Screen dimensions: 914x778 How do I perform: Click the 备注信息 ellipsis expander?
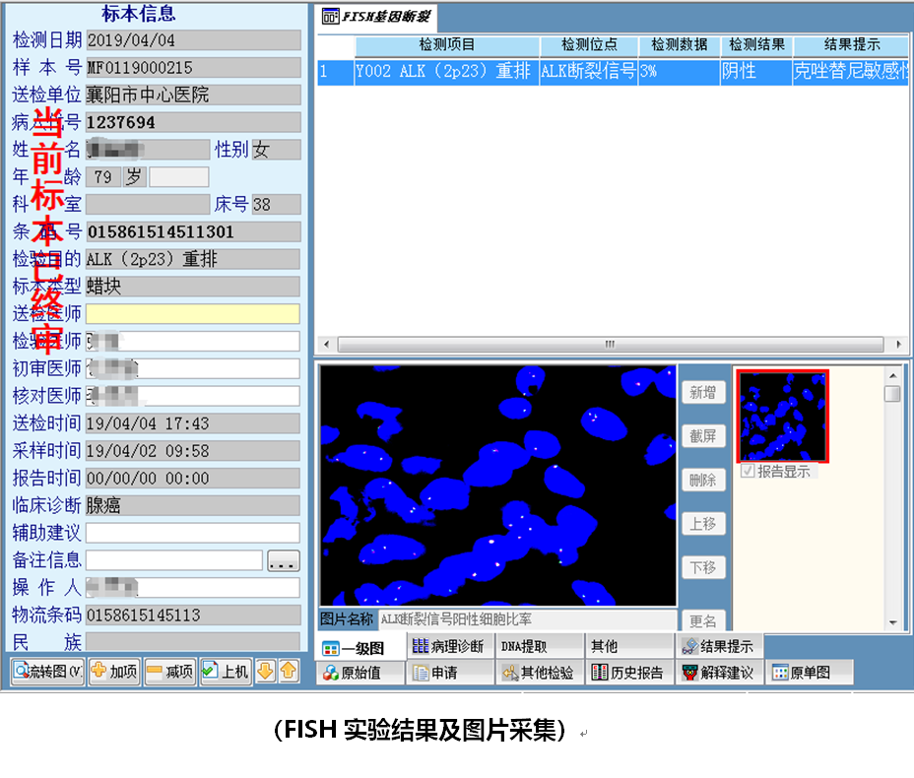tap(285, 561)
